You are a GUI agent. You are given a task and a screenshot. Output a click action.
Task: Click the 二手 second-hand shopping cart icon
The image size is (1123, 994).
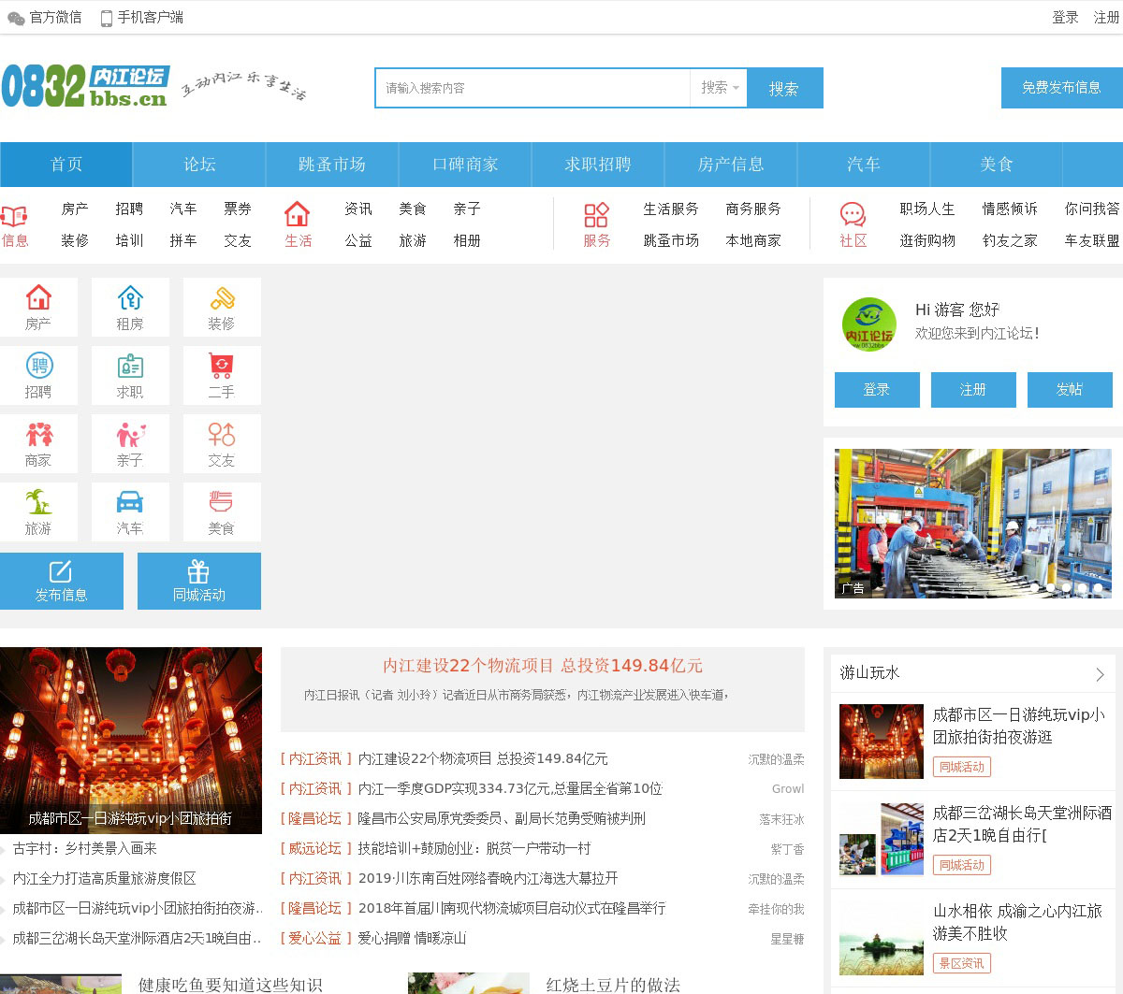[222, 367]
